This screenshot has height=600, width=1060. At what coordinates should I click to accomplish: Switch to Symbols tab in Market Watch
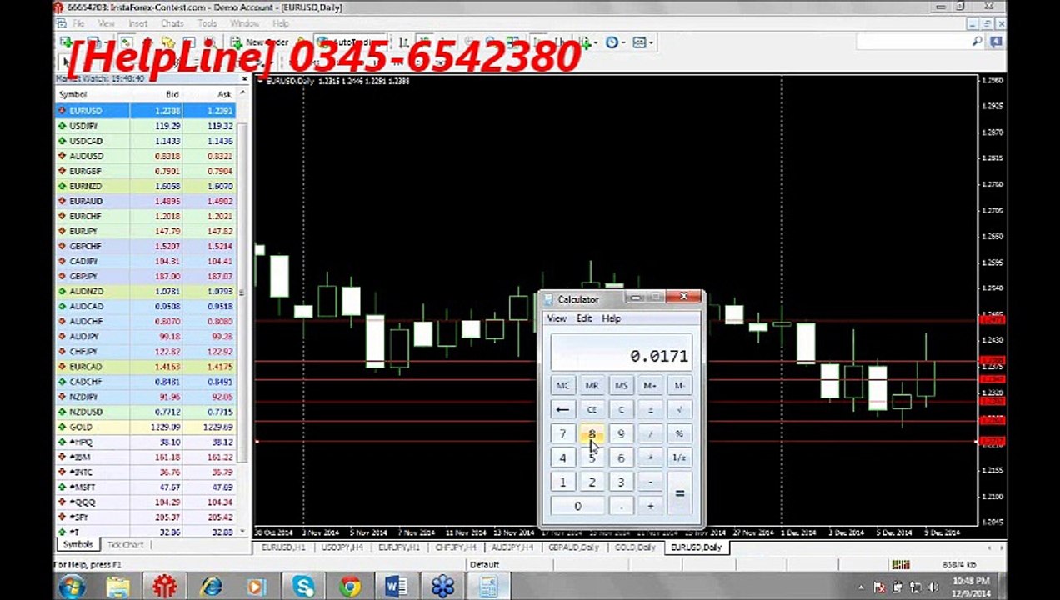pyautogui.click(x=77, y=545)
